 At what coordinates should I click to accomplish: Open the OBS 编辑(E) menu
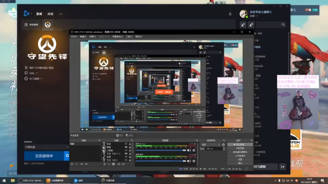click(83, 36)
